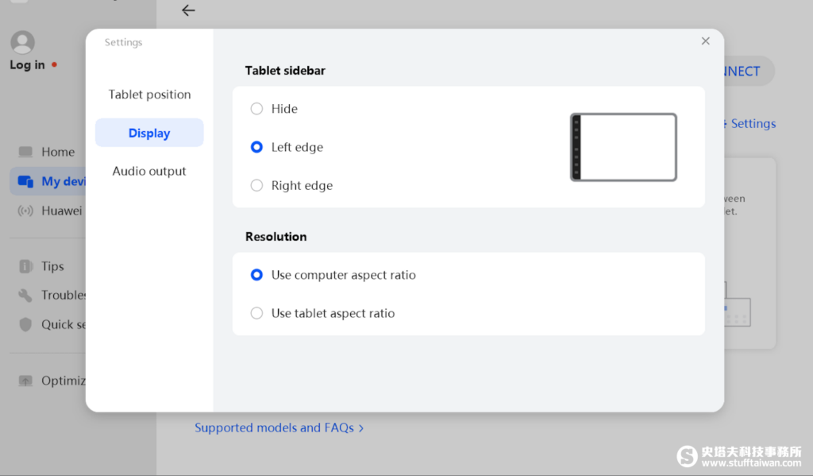Close the Settings dialog
813x476 pixels.
(705, 41)
